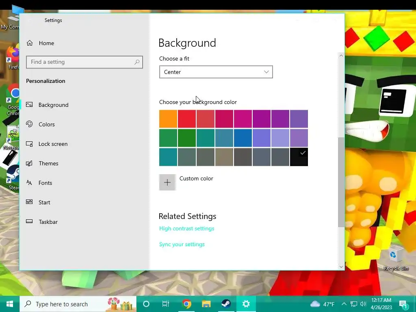Choose the magenta swatch in the top row
The width and height of the screenshot is (416, 312).
(x=243, y=119)
